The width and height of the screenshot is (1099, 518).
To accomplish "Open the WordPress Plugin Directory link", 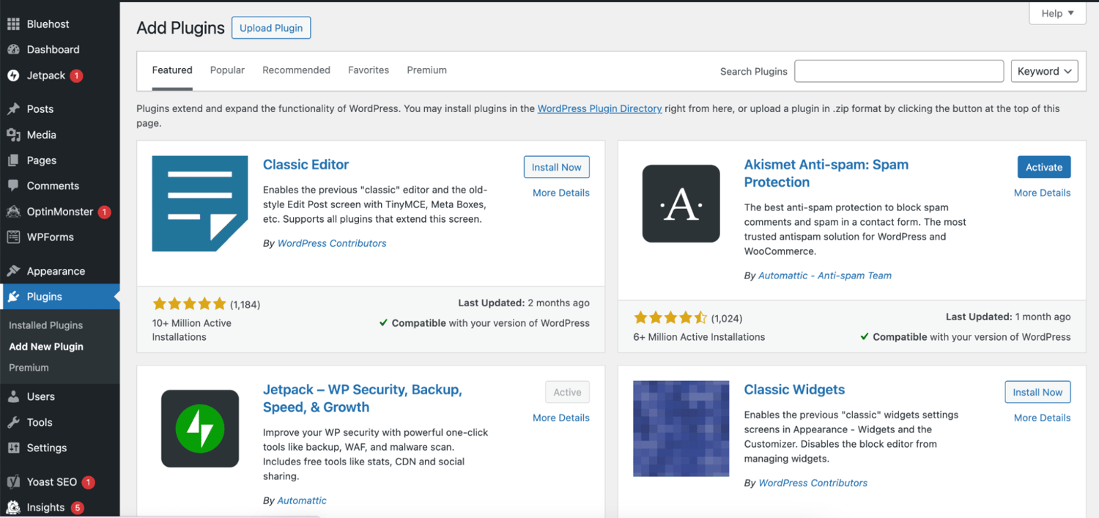I will tap(599, 108).
